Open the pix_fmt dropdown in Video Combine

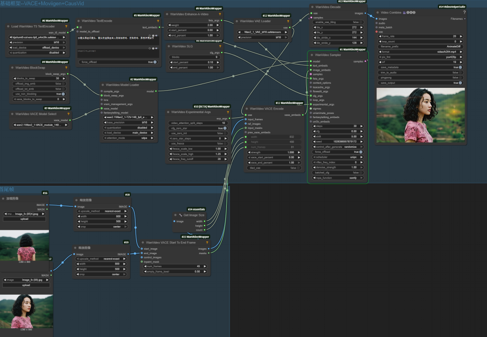pyautogui.click(x=421, y=57)
